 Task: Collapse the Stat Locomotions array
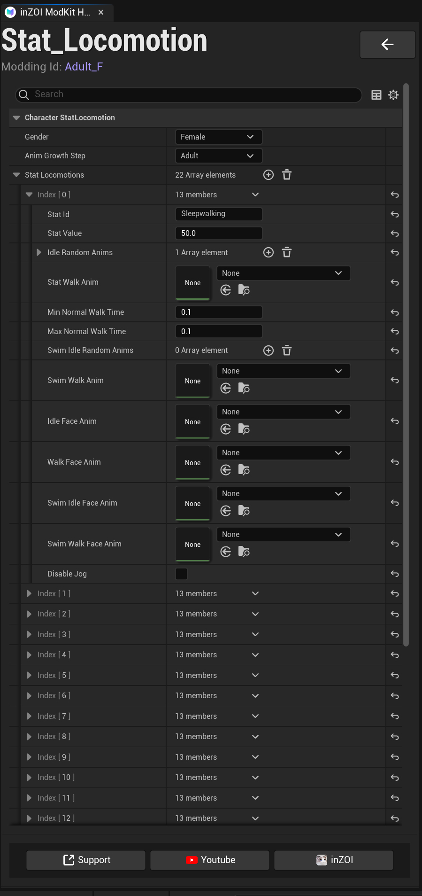pyautogui.click(x=16, y=175)
